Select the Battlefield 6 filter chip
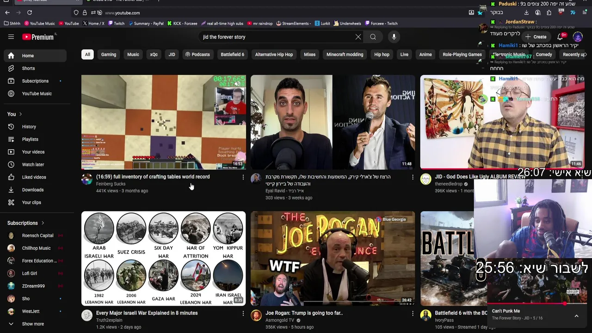Screen dimensions: 592x333 coord(232,55)
